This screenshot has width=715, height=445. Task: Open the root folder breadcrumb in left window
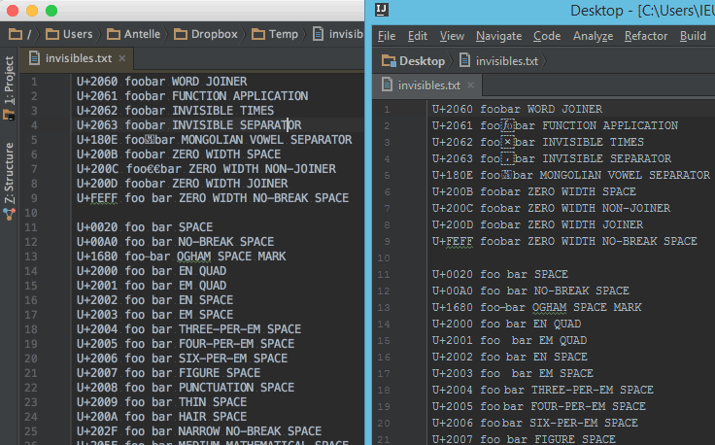point(20,34)
